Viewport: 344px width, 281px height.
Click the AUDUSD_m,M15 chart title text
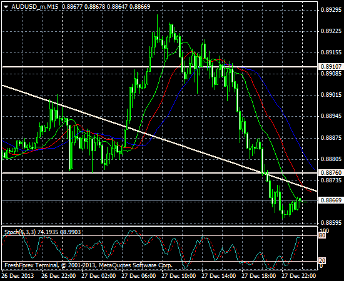pos(35,7)
